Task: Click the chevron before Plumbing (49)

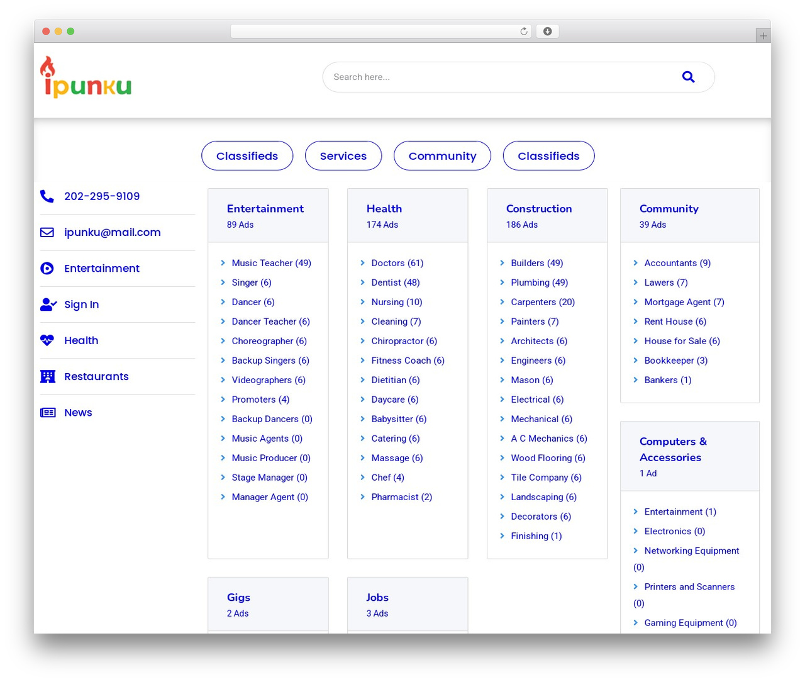Action: [x=502, y=282]
